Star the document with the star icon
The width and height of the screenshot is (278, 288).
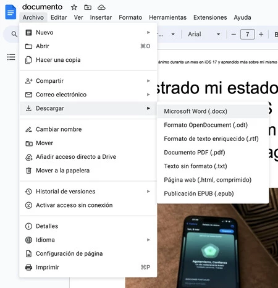click(74, 7)
